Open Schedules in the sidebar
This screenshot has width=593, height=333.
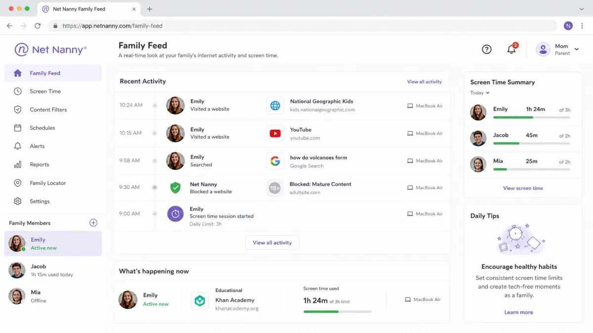point(53,128)
